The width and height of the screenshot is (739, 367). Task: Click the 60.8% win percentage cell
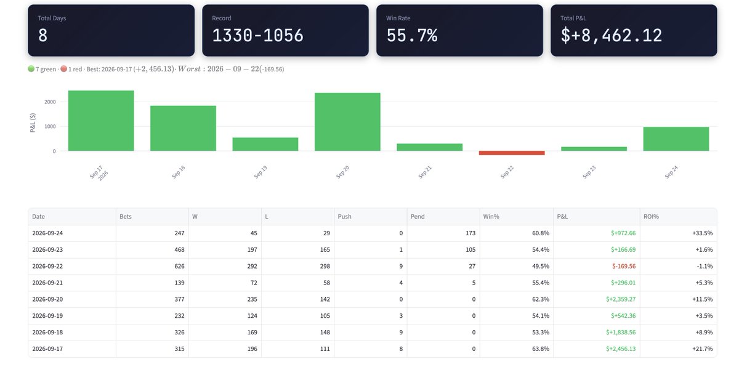tap(516, 233)
